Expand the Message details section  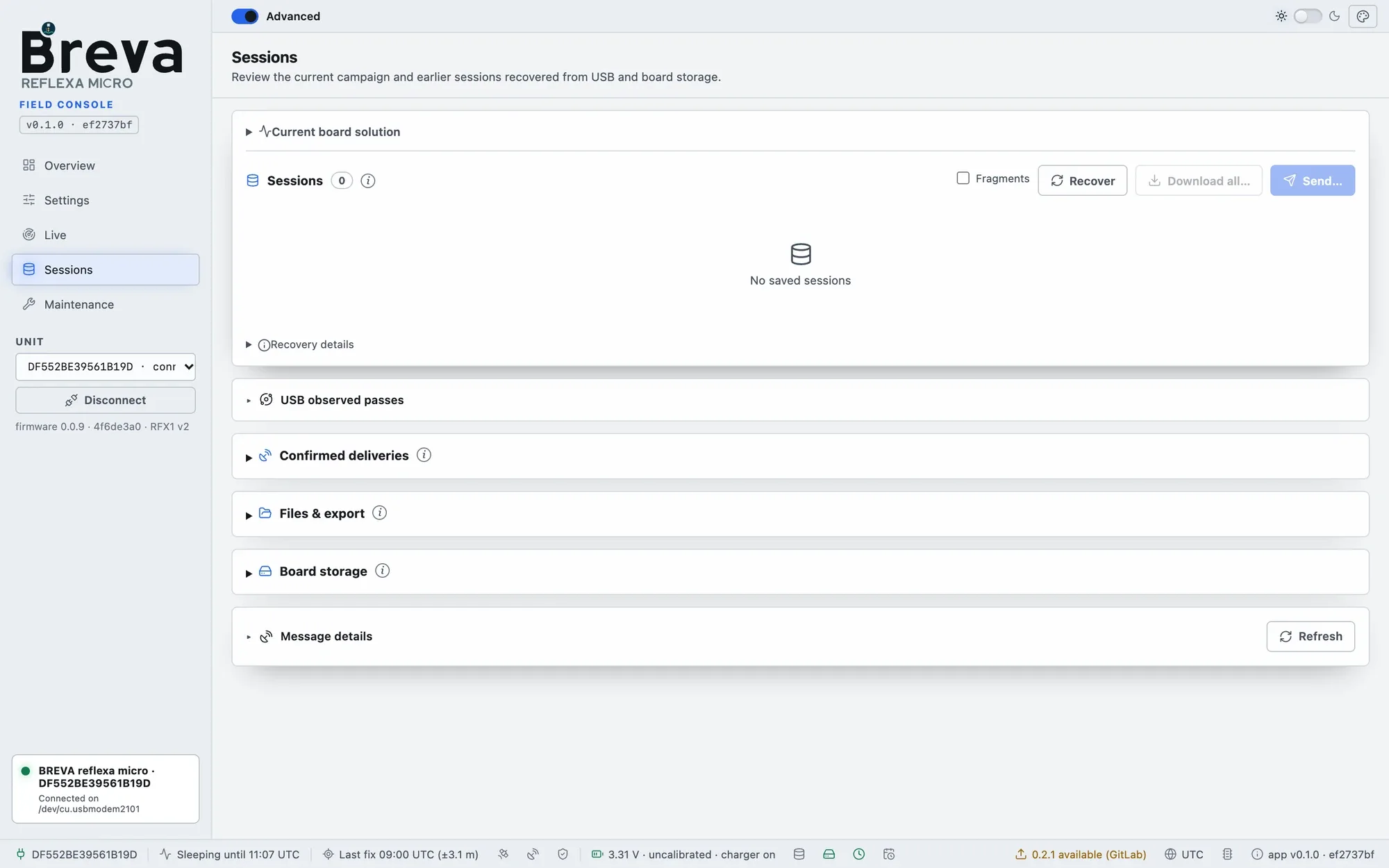[x=310, y=636]
